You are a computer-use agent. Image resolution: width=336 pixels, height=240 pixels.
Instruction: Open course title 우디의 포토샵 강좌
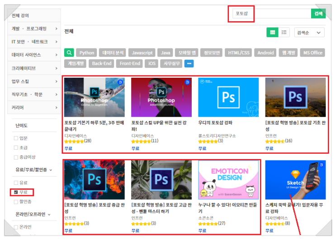(x=215, y=122)
